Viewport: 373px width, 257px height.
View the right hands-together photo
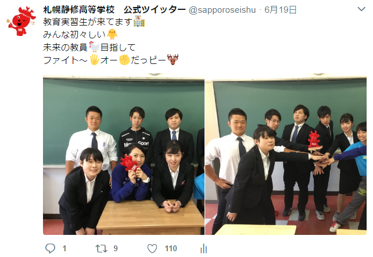tap(286, 154)
